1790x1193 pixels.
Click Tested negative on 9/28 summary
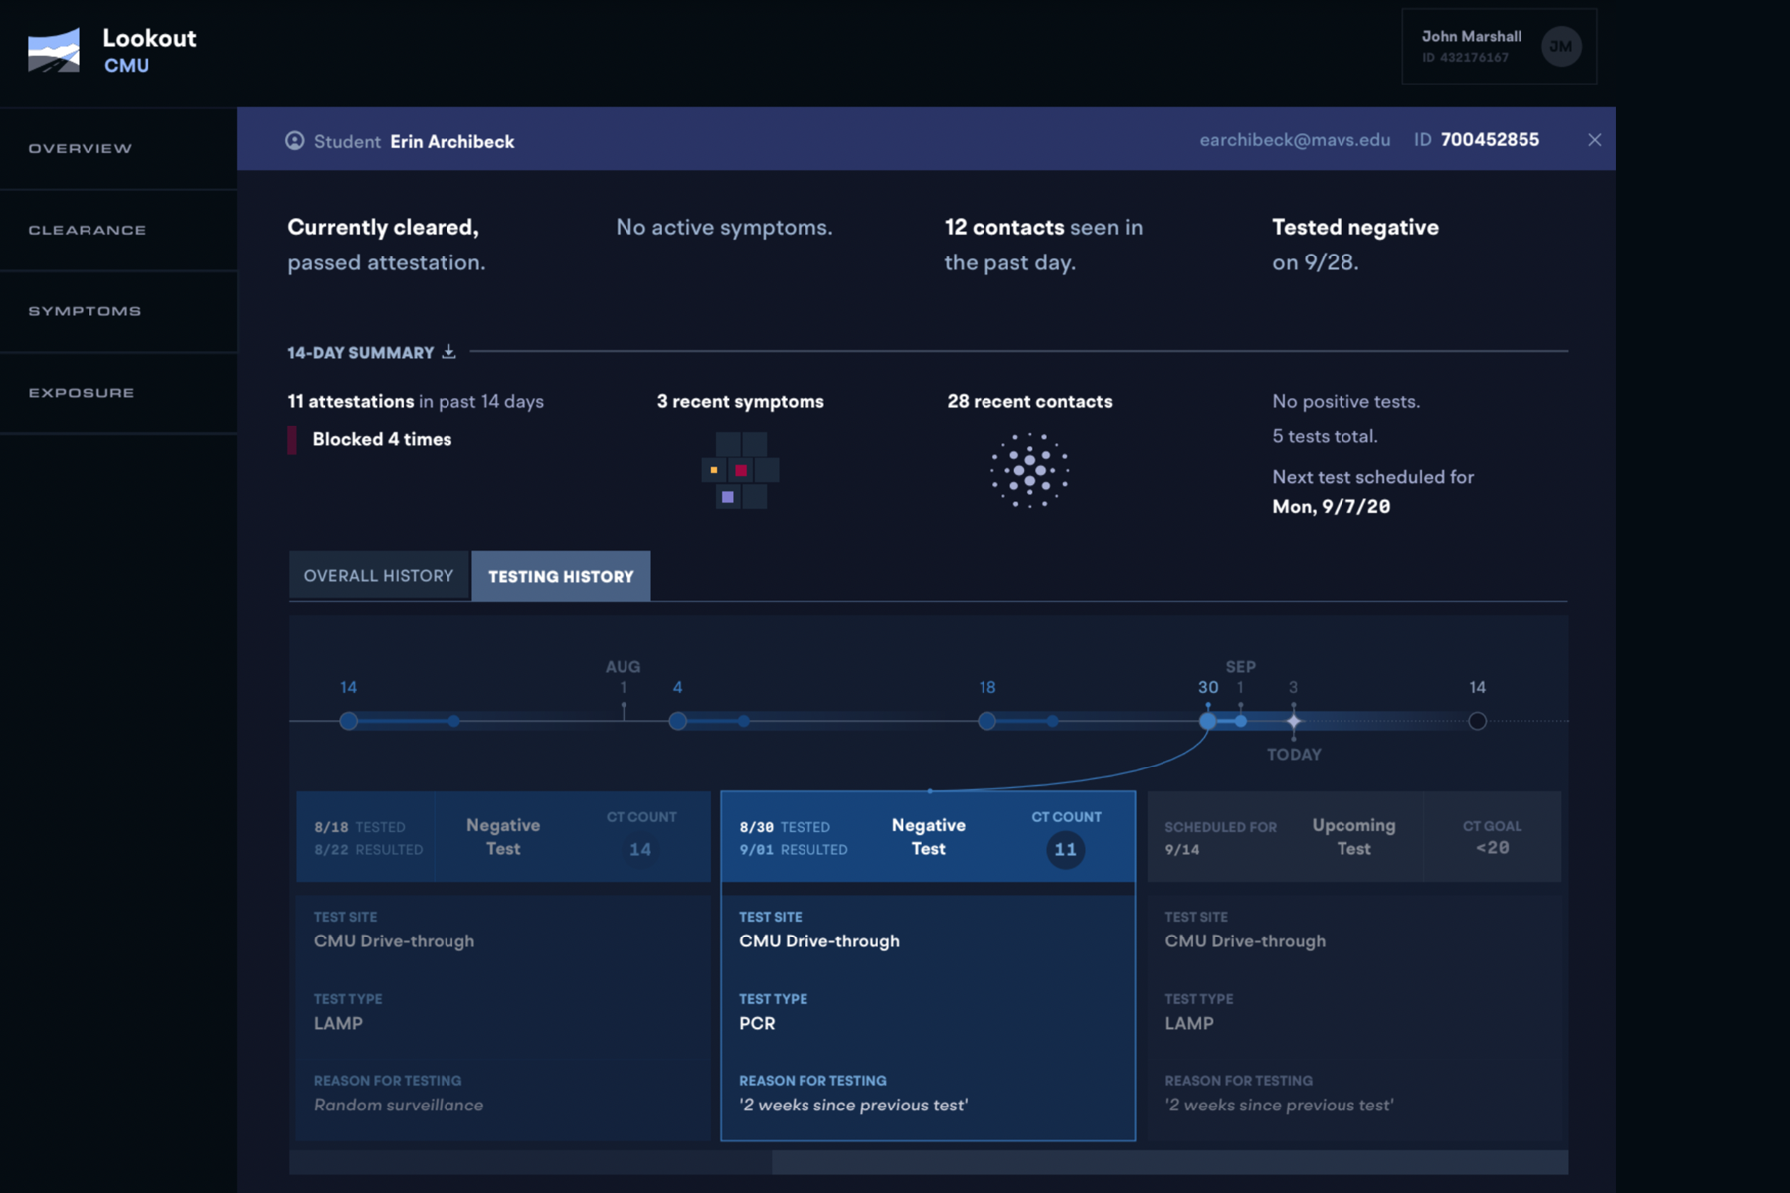1355,245
